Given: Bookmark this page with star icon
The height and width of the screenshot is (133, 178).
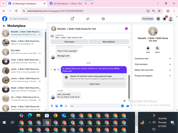Looking at the screenshot, I should pyautogui.click(x=159, y=11).
